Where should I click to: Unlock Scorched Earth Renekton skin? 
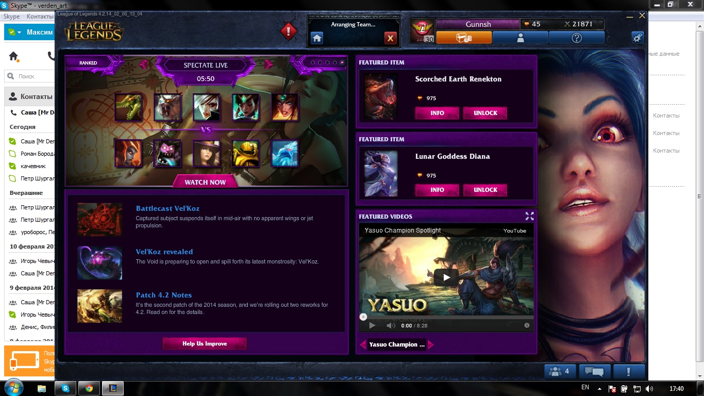point(485,113)
